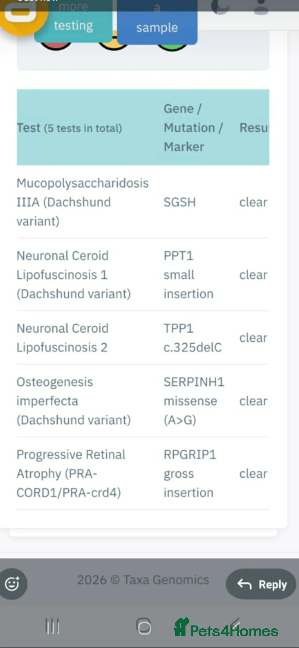Click the Gene / Mutation / Marker header
Viewport: 299px width, 648px height.
193,128
